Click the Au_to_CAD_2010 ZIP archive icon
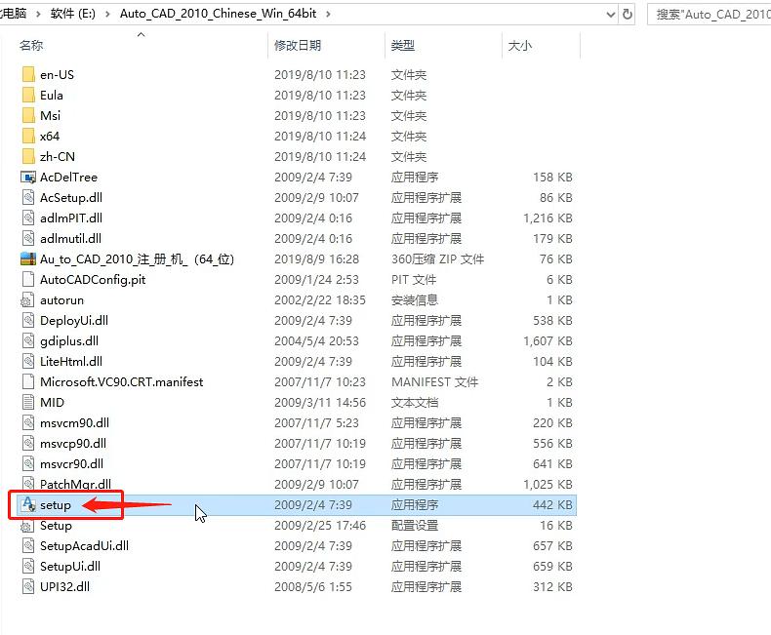This screenshot has width=771, height=635. coord(28,259)
